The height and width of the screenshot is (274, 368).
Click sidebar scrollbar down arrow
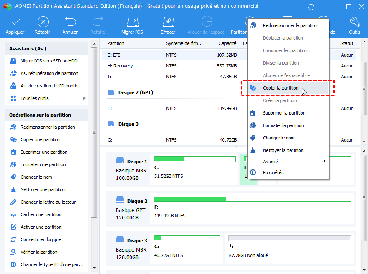pyautogui.click(x=94, y=268)
